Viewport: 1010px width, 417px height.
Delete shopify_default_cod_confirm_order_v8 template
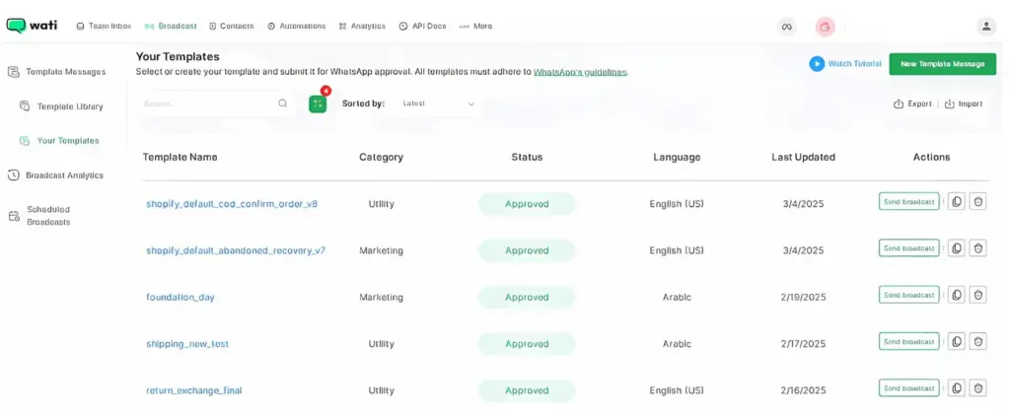point(977,201)
